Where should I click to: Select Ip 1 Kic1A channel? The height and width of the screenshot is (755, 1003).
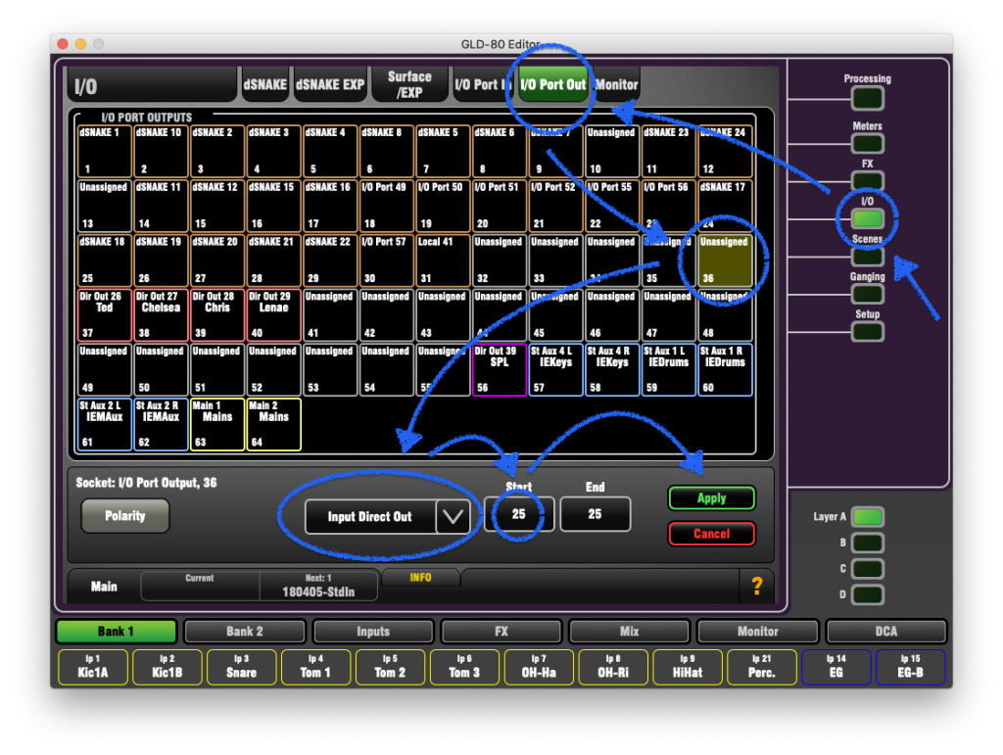(x=93, y=667)
